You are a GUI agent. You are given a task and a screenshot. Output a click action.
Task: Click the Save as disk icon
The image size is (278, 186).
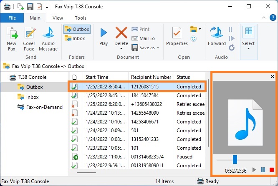[134, 48]
